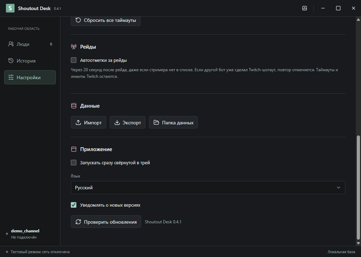Switch to the История section
Screen dimensions: 361x257
(x=30, y=60)
